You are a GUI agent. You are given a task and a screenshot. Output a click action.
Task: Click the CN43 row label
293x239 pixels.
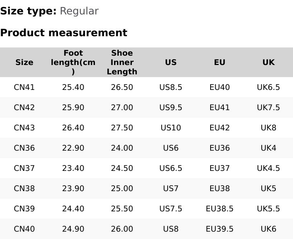pos(24,128)
